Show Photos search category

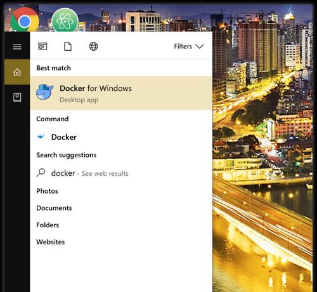(x=47, y=191)
